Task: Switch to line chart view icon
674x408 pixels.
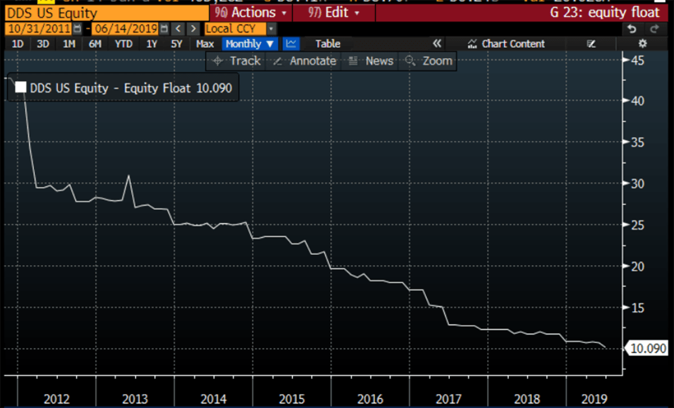Action: pyautogui.click(x=291, y=44)
